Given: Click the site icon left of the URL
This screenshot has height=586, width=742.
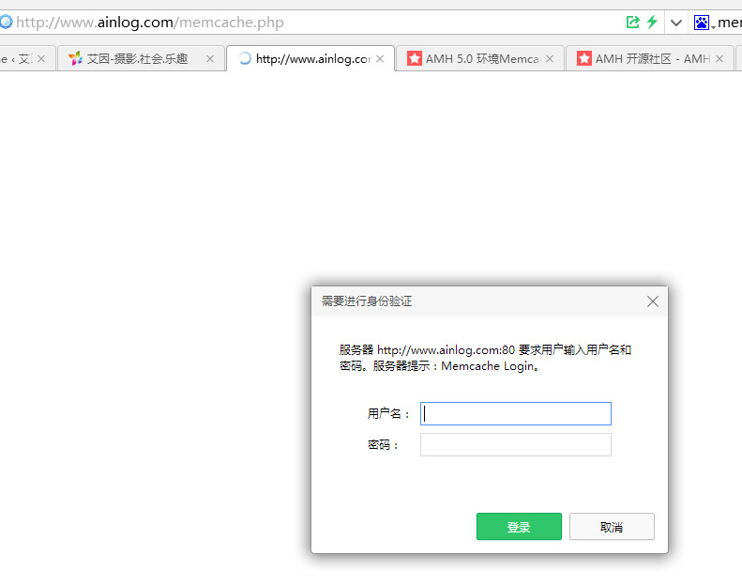Looking at the screenshot, I should click(6, 22).
